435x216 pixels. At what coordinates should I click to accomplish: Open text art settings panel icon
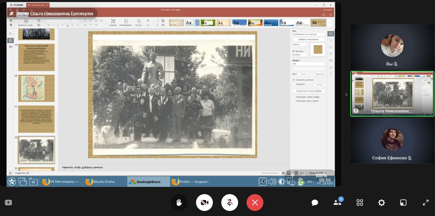331,74
